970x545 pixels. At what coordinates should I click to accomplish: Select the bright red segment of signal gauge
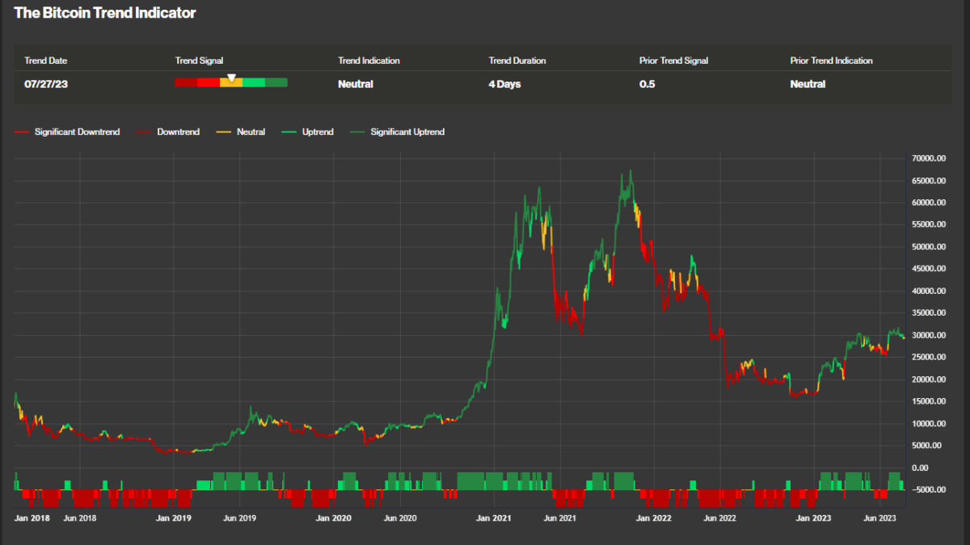click(209, 82)
